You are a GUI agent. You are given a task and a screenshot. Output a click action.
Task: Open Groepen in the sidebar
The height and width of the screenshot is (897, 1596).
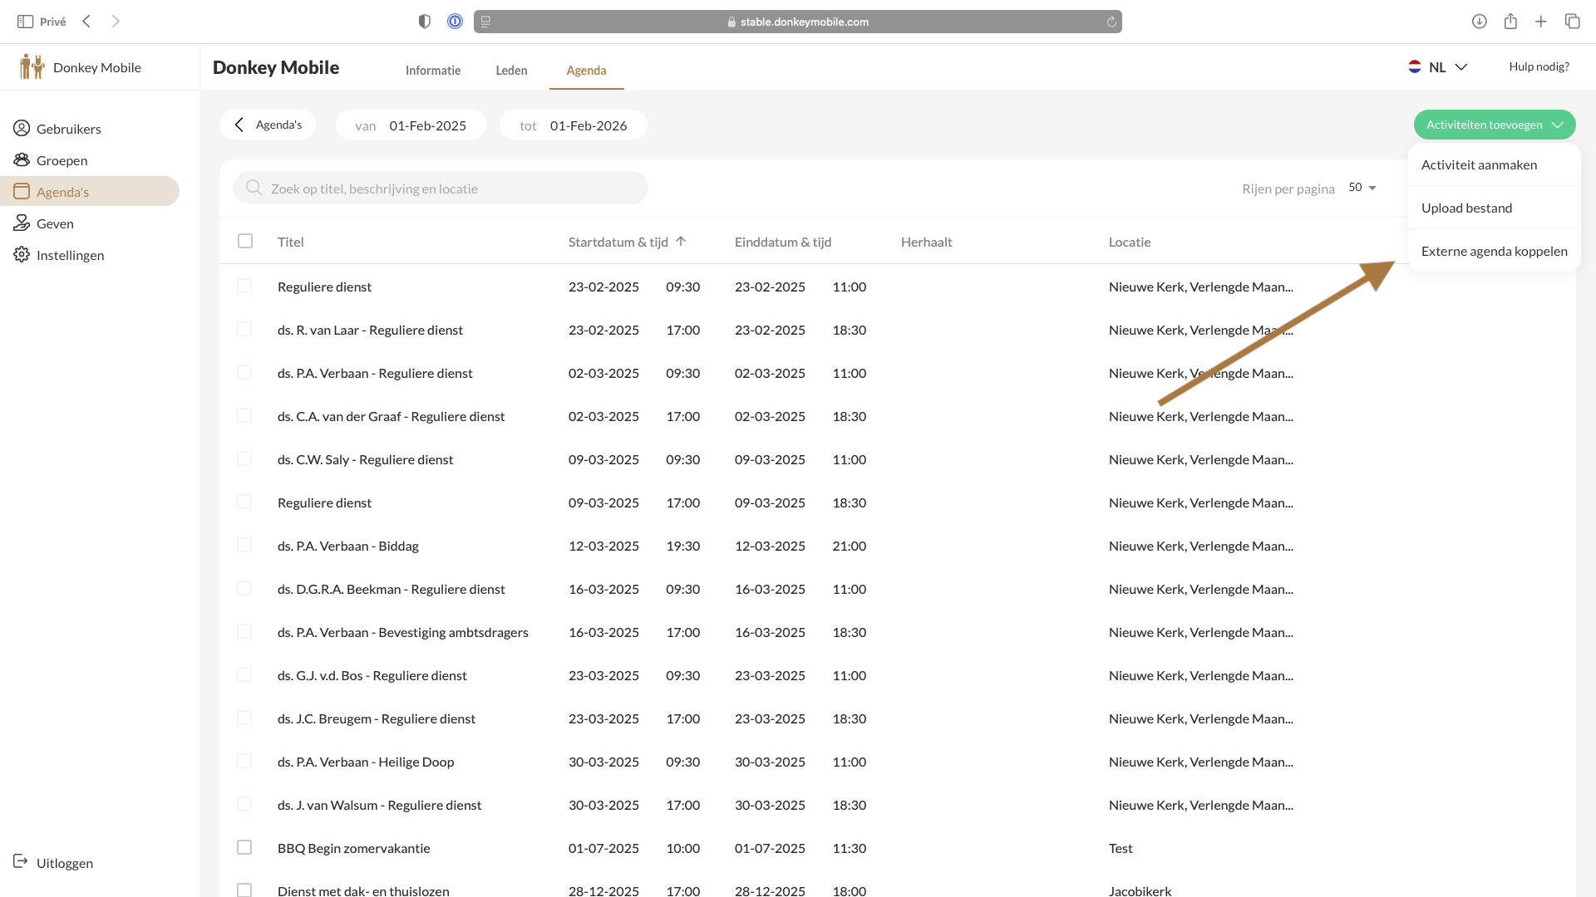click(51, 160)
